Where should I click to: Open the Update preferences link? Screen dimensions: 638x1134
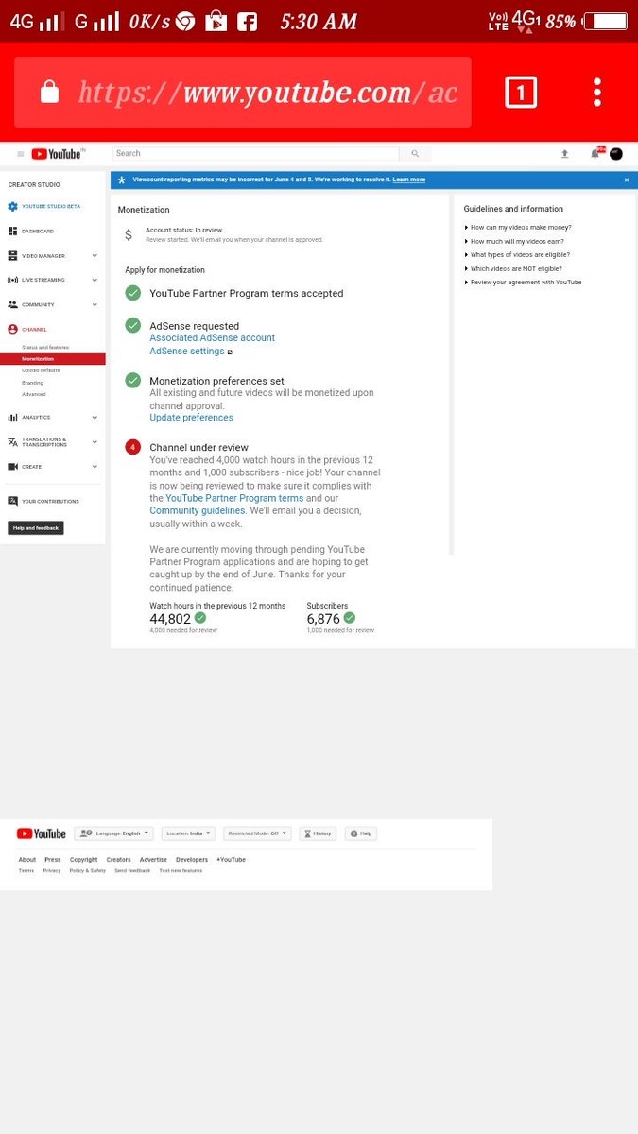pos(191,418)
